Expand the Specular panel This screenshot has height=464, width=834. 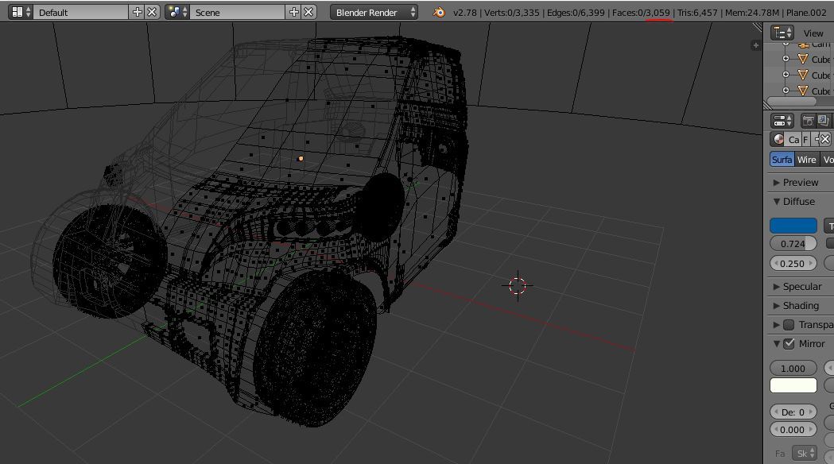[801, 287]
